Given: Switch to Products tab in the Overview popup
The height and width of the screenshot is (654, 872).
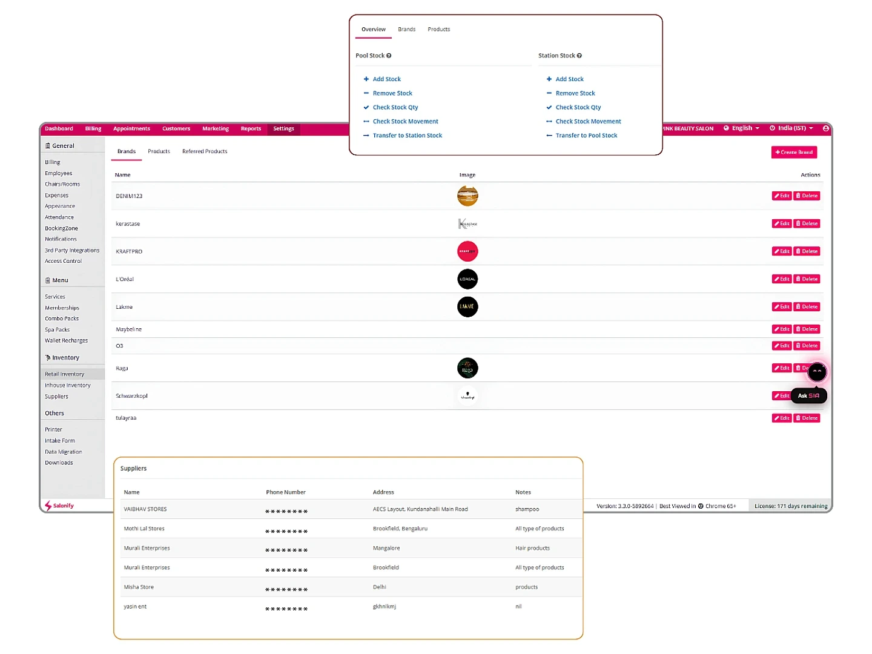Looking at the screenshot, I should tap(439, 30).
